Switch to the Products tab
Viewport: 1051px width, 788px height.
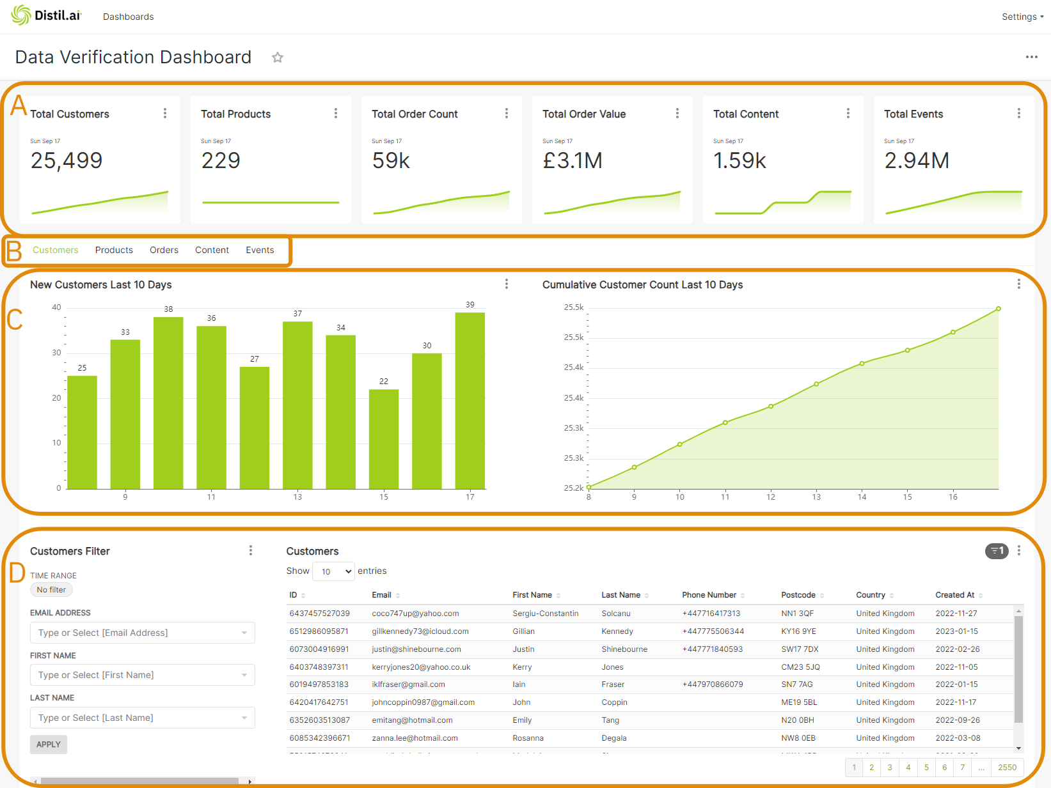114,250
